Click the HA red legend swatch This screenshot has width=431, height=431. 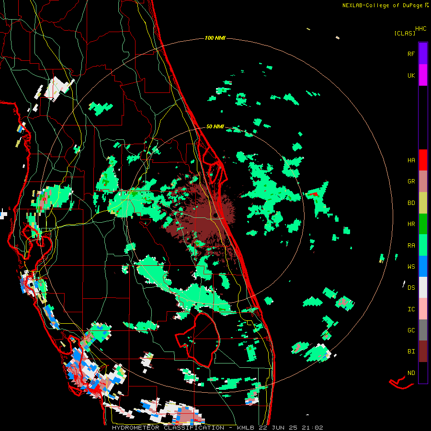point(423,160)
